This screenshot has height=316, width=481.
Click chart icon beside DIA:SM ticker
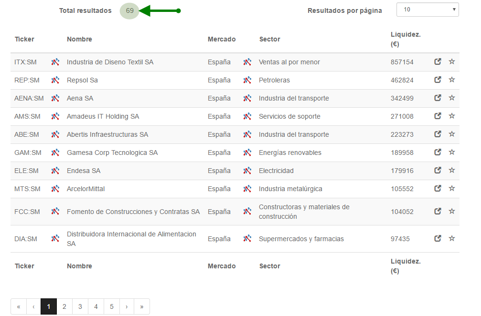(55, 239)
